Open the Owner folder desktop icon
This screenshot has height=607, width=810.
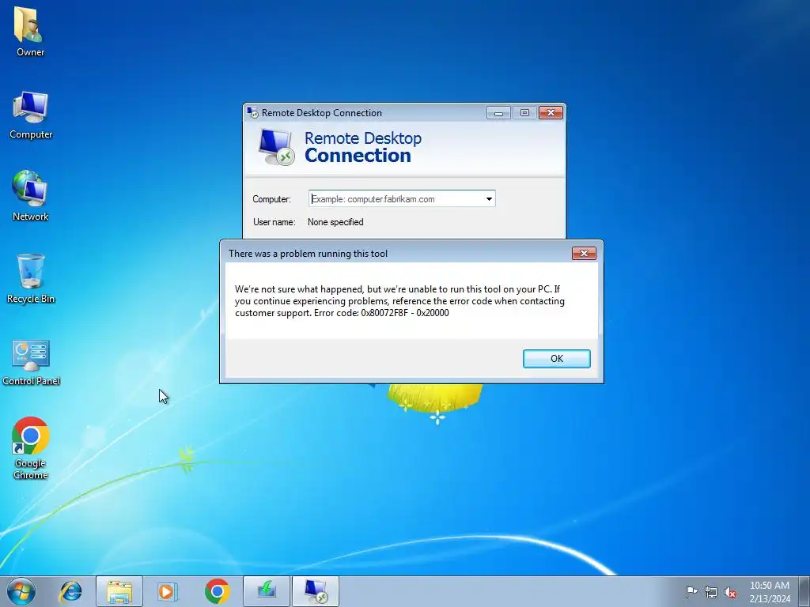(29, 31)
